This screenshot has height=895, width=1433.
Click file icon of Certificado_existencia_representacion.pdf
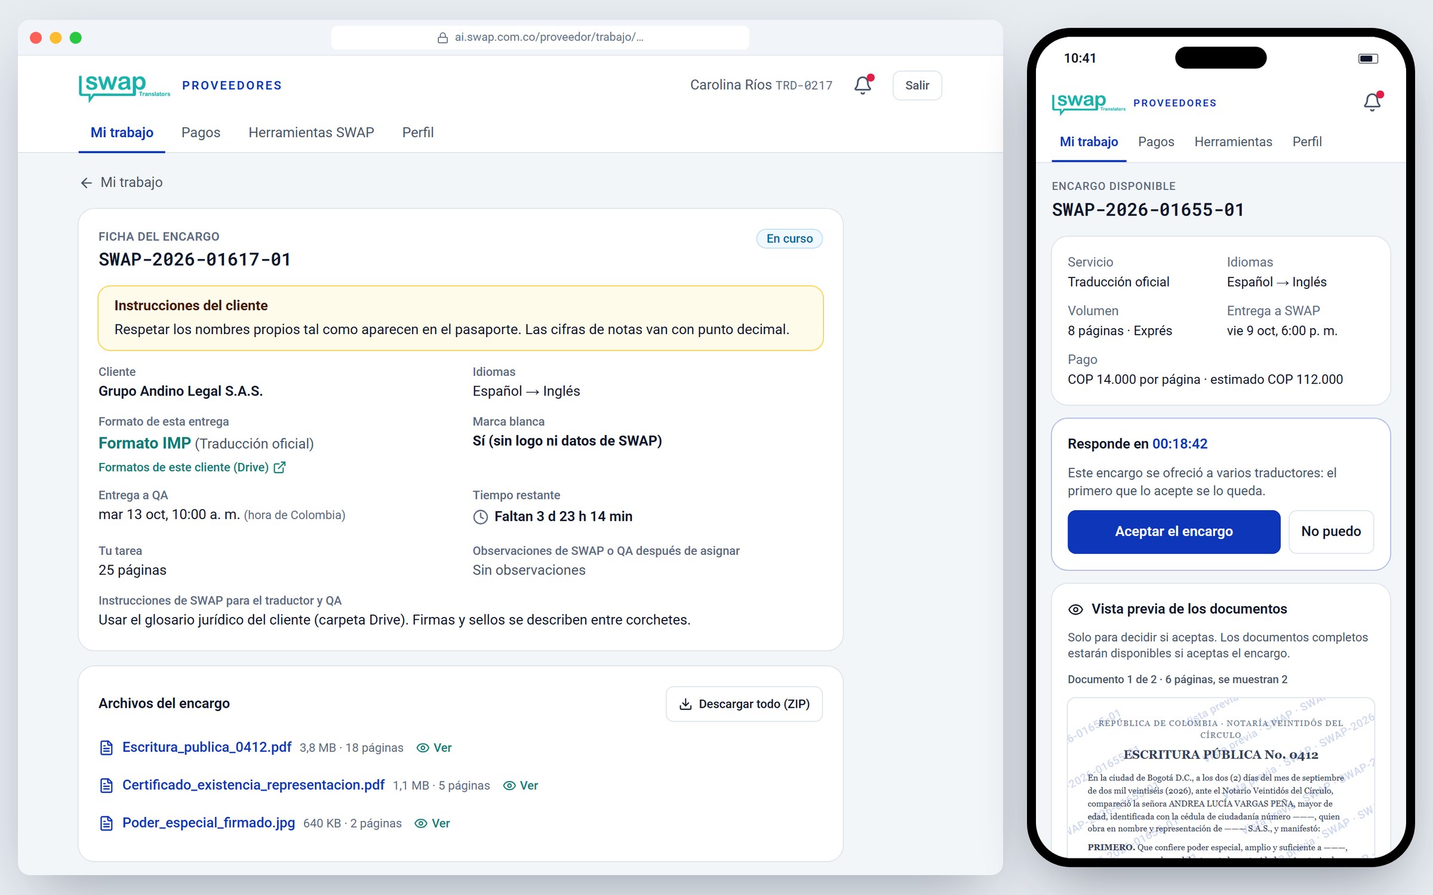click(106, 785)
